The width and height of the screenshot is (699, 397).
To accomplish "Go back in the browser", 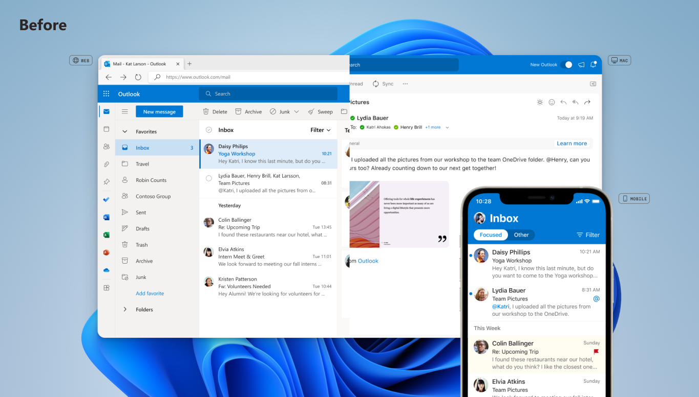I will pos(109,77).
